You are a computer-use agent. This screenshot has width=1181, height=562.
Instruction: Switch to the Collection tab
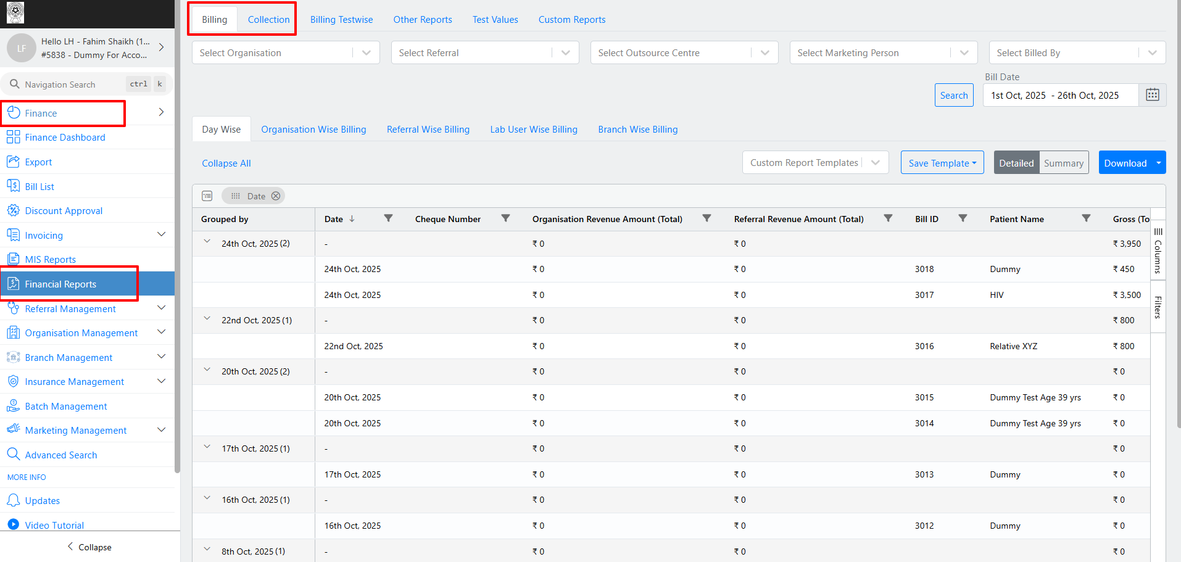click(268, 20)
